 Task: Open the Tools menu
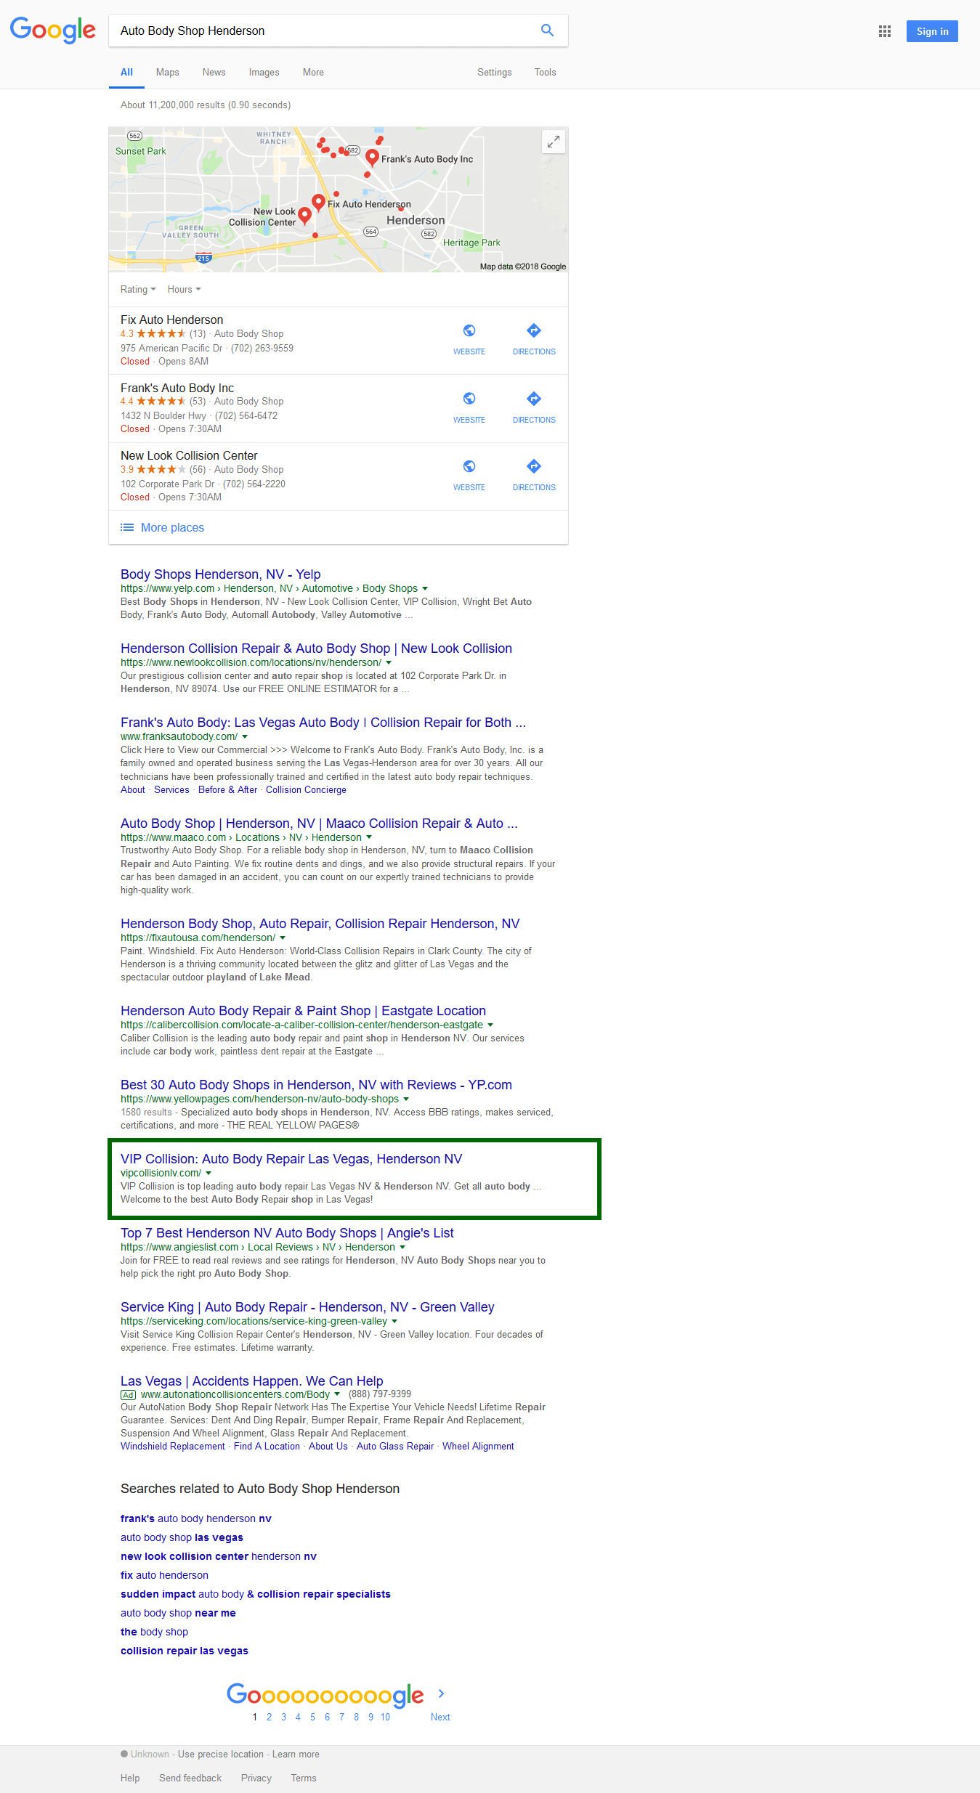(x=545, y=72)
